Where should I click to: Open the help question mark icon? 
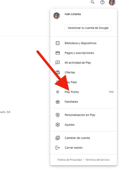[102, 2]
